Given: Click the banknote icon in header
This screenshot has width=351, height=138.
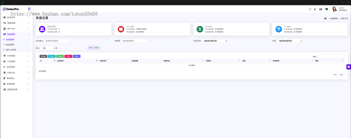Looking at the screenshot, I should (321, 9).
